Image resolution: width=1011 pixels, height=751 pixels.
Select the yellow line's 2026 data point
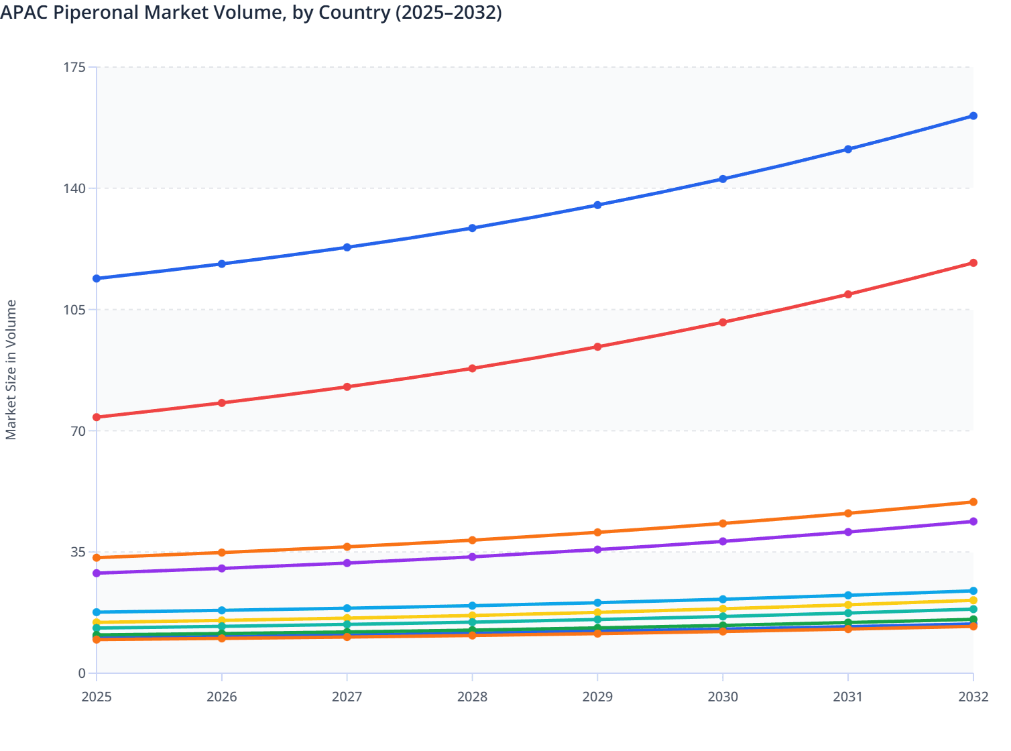tap(221, 618)
